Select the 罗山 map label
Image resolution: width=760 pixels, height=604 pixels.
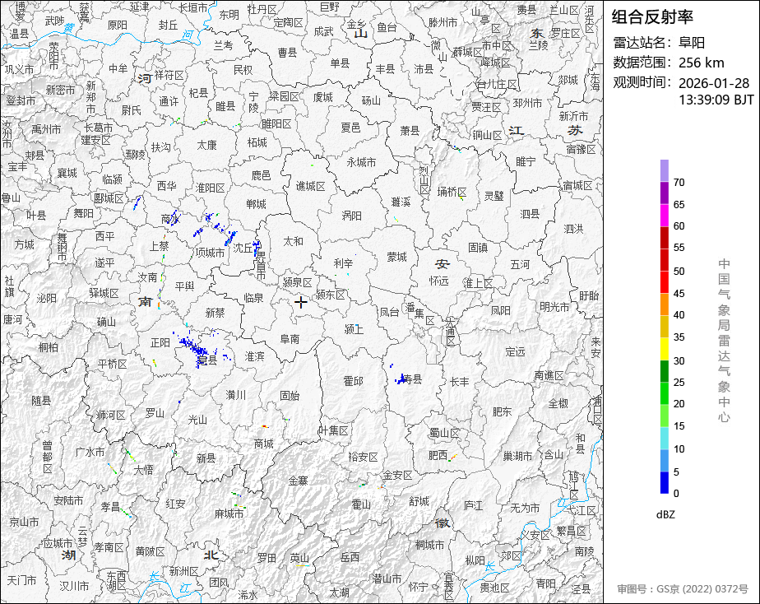pyautogui.click(x=155, y=413)
